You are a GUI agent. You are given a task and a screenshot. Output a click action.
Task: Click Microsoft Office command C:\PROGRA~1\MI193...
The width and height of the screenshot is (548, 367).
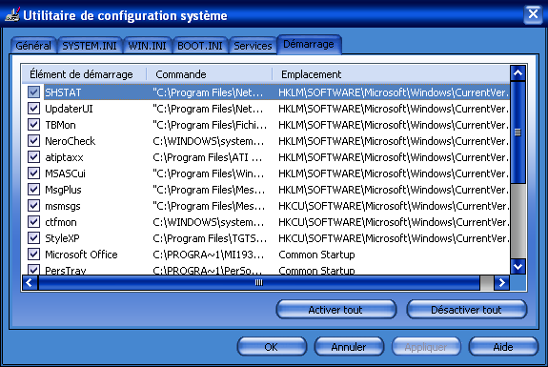tap(209, 255)
